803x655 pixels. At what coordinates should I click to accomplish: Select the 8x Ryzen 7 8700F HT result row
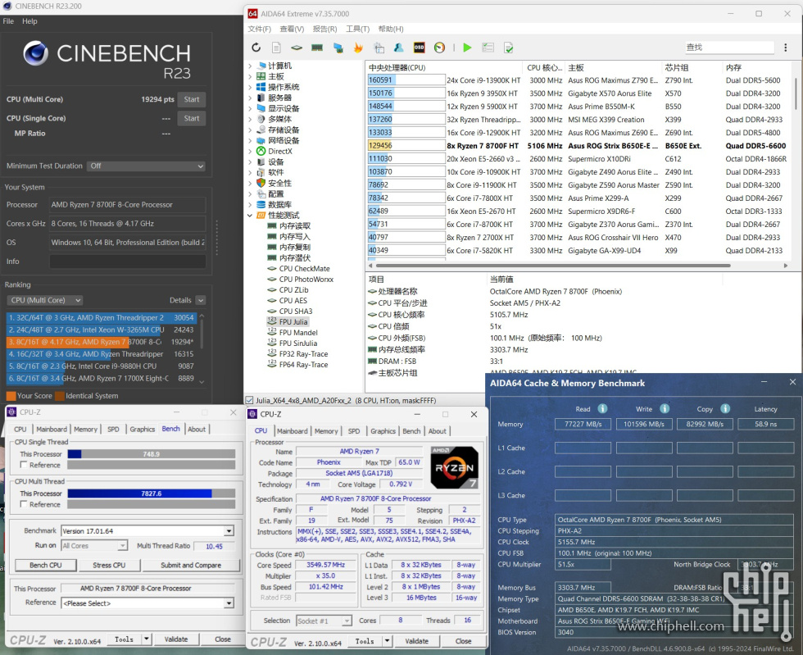pos(577,146)
